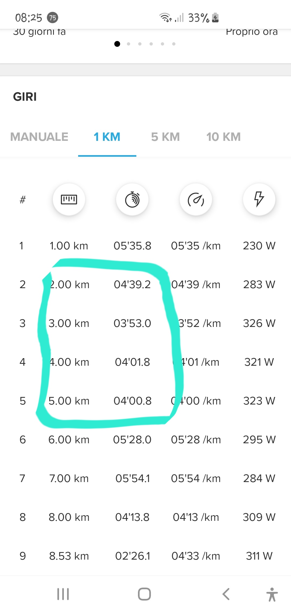
Task: Tap the power lightning bolt icon
Action: coord(259,200)
